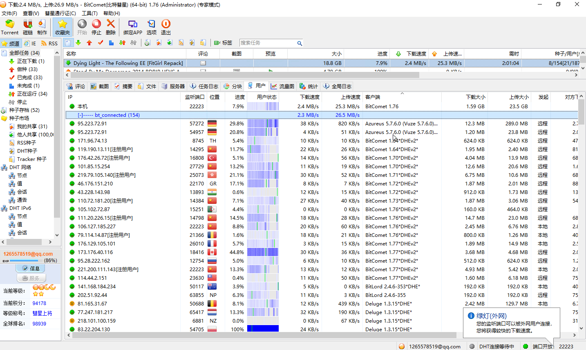Click the 制作 make torrent icon
Viewport: 586px width, 350px height.
pyautogui.click(x=42, y=27)
